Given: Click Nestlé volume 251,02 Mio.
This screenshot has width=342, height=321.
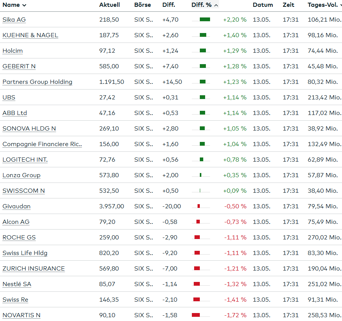Looking at the screenshot, I should tap(324, 284).
